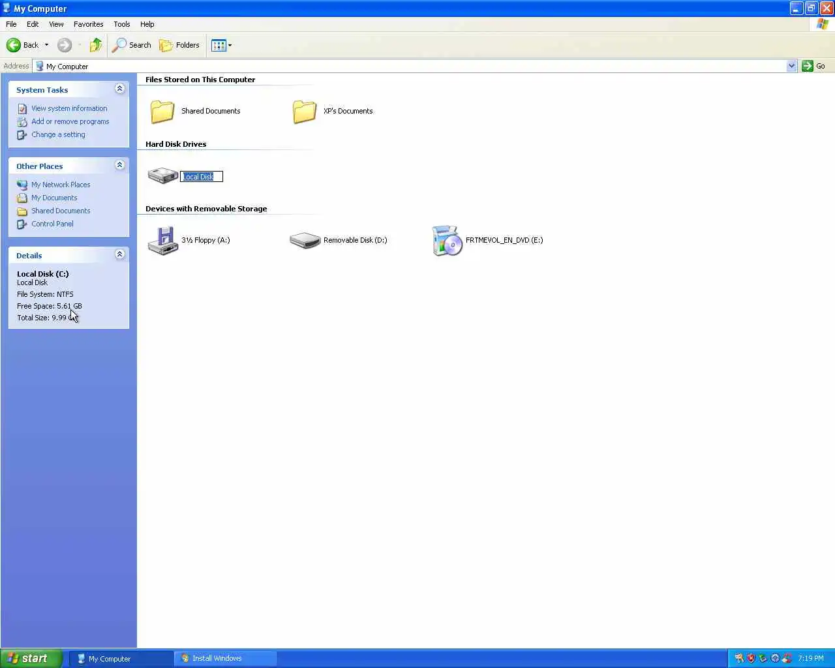
Task: Click File System: NTFS detail text
Action: (45, 294)
